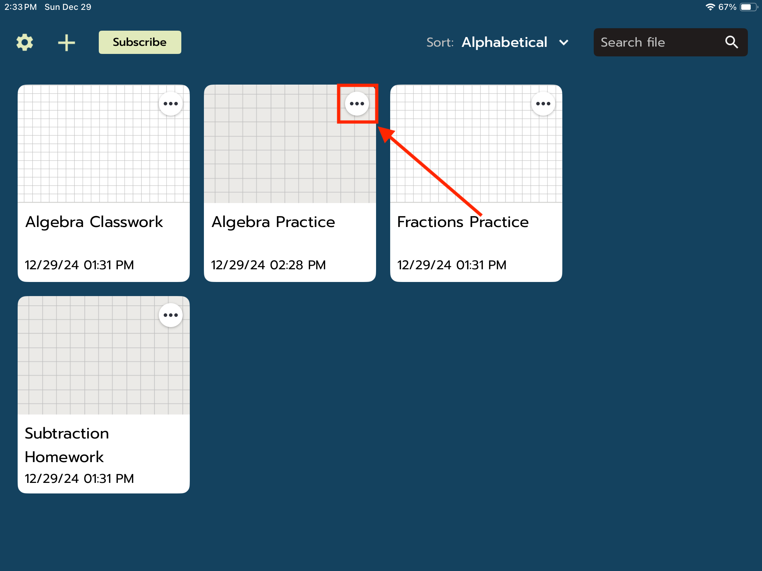The width and height of the screenshot is (762, 571).
Task: Open the options menu on Algebra Classwork
Action: tap(170, 103)
